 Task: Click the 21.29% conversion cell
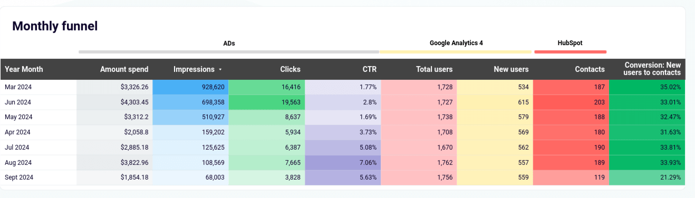(647, 178)
